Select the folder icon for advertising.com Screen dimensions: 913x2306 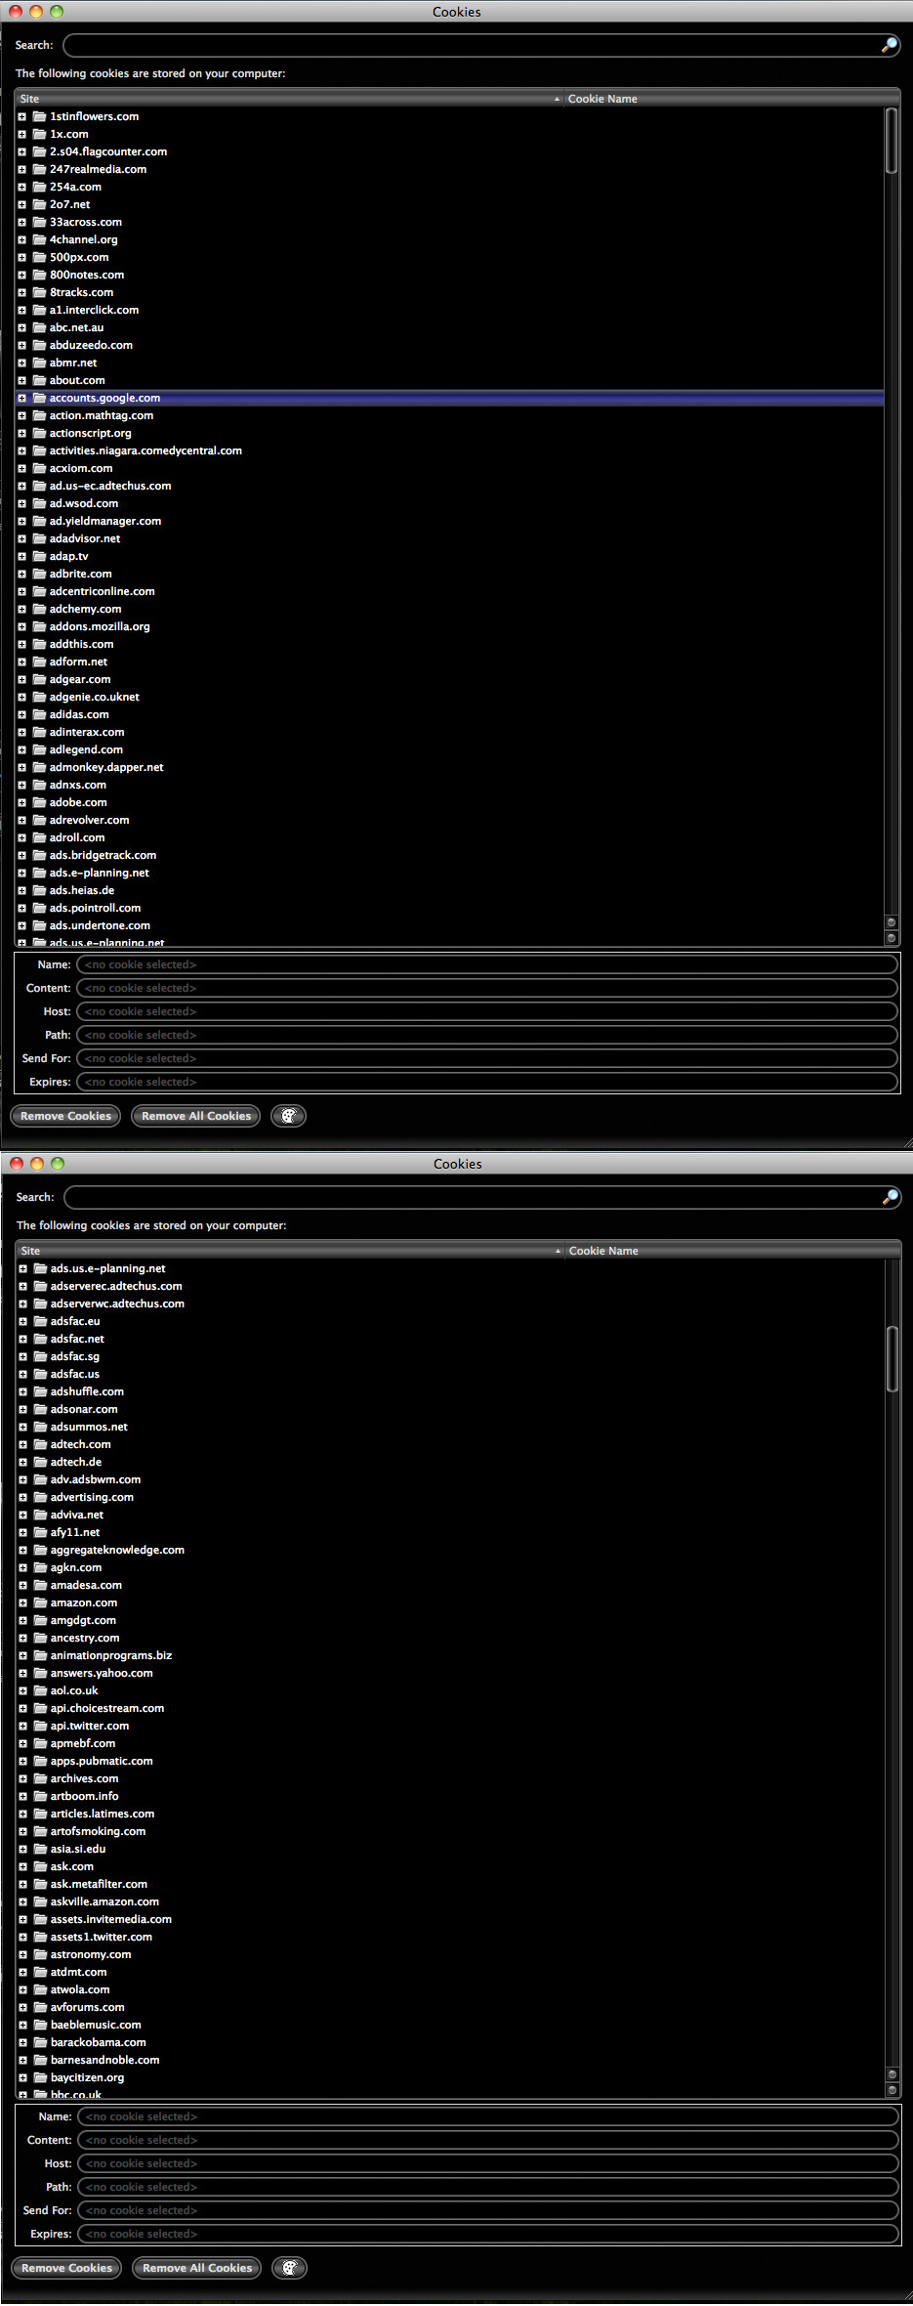[x=41, y=1497]
